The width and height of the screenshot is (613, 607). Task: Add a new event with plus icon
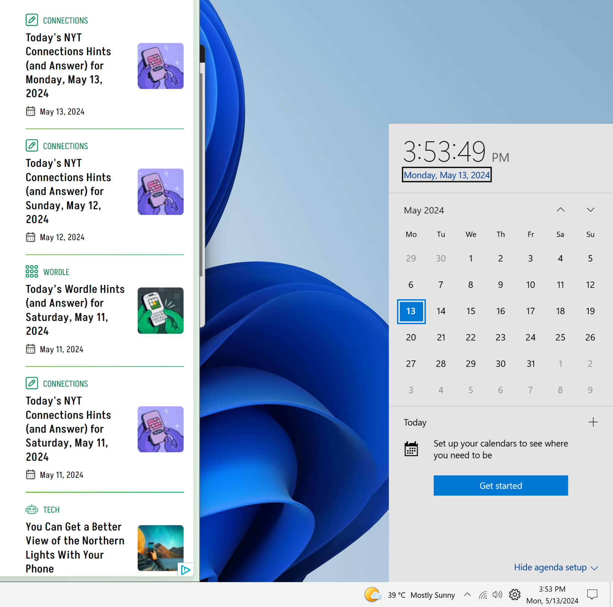click(x=593, y=422)
